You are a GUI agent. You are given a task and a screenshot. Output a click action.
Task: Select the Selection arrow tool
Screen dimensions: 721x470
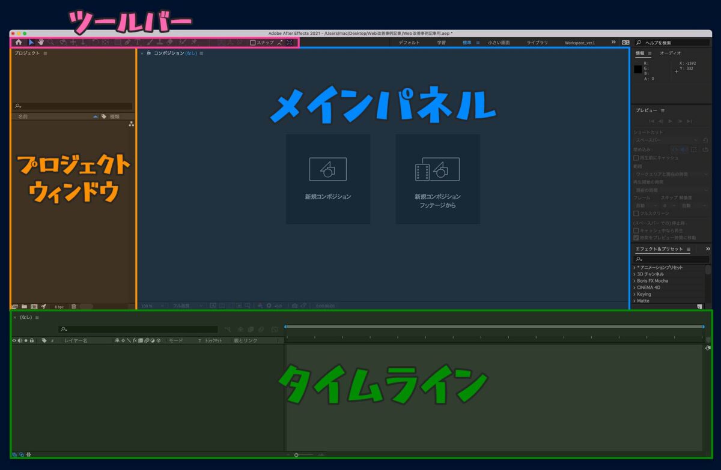pos(31,43)
